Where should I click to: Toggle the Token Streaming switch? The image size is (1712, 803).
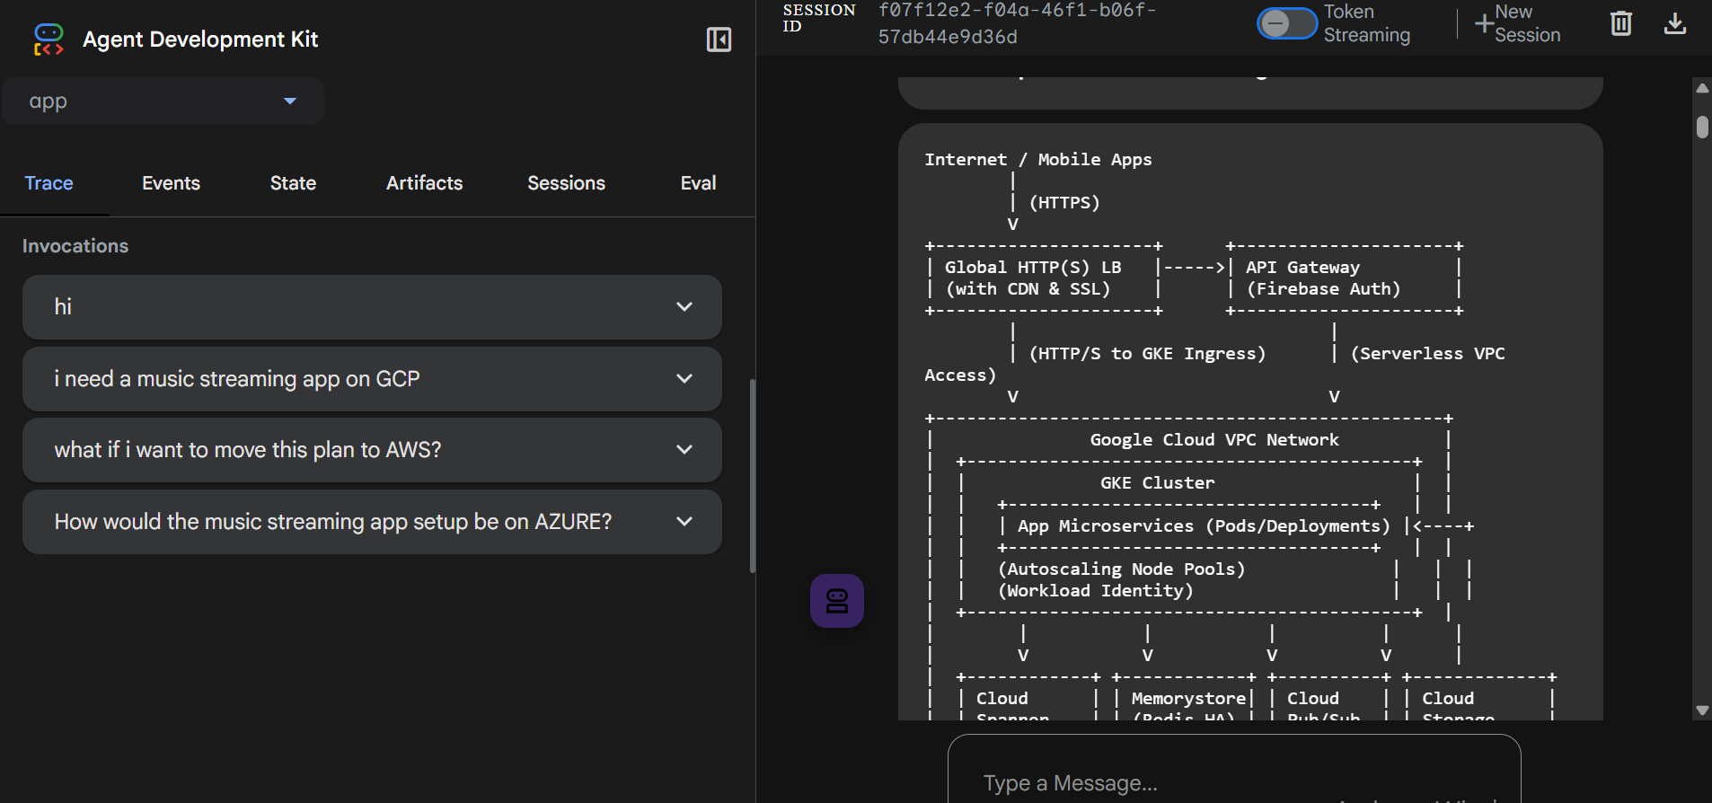(1286, 23)
